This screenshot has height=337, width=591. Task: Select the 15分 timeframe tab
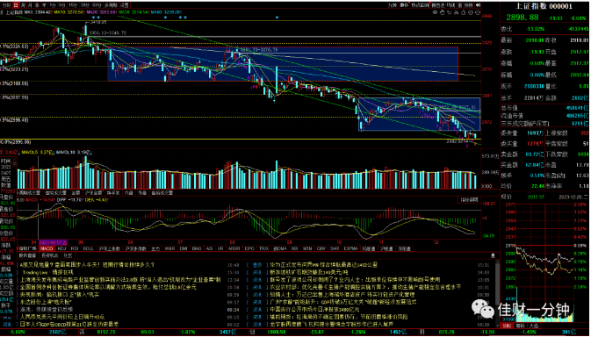tap(73, 5)
